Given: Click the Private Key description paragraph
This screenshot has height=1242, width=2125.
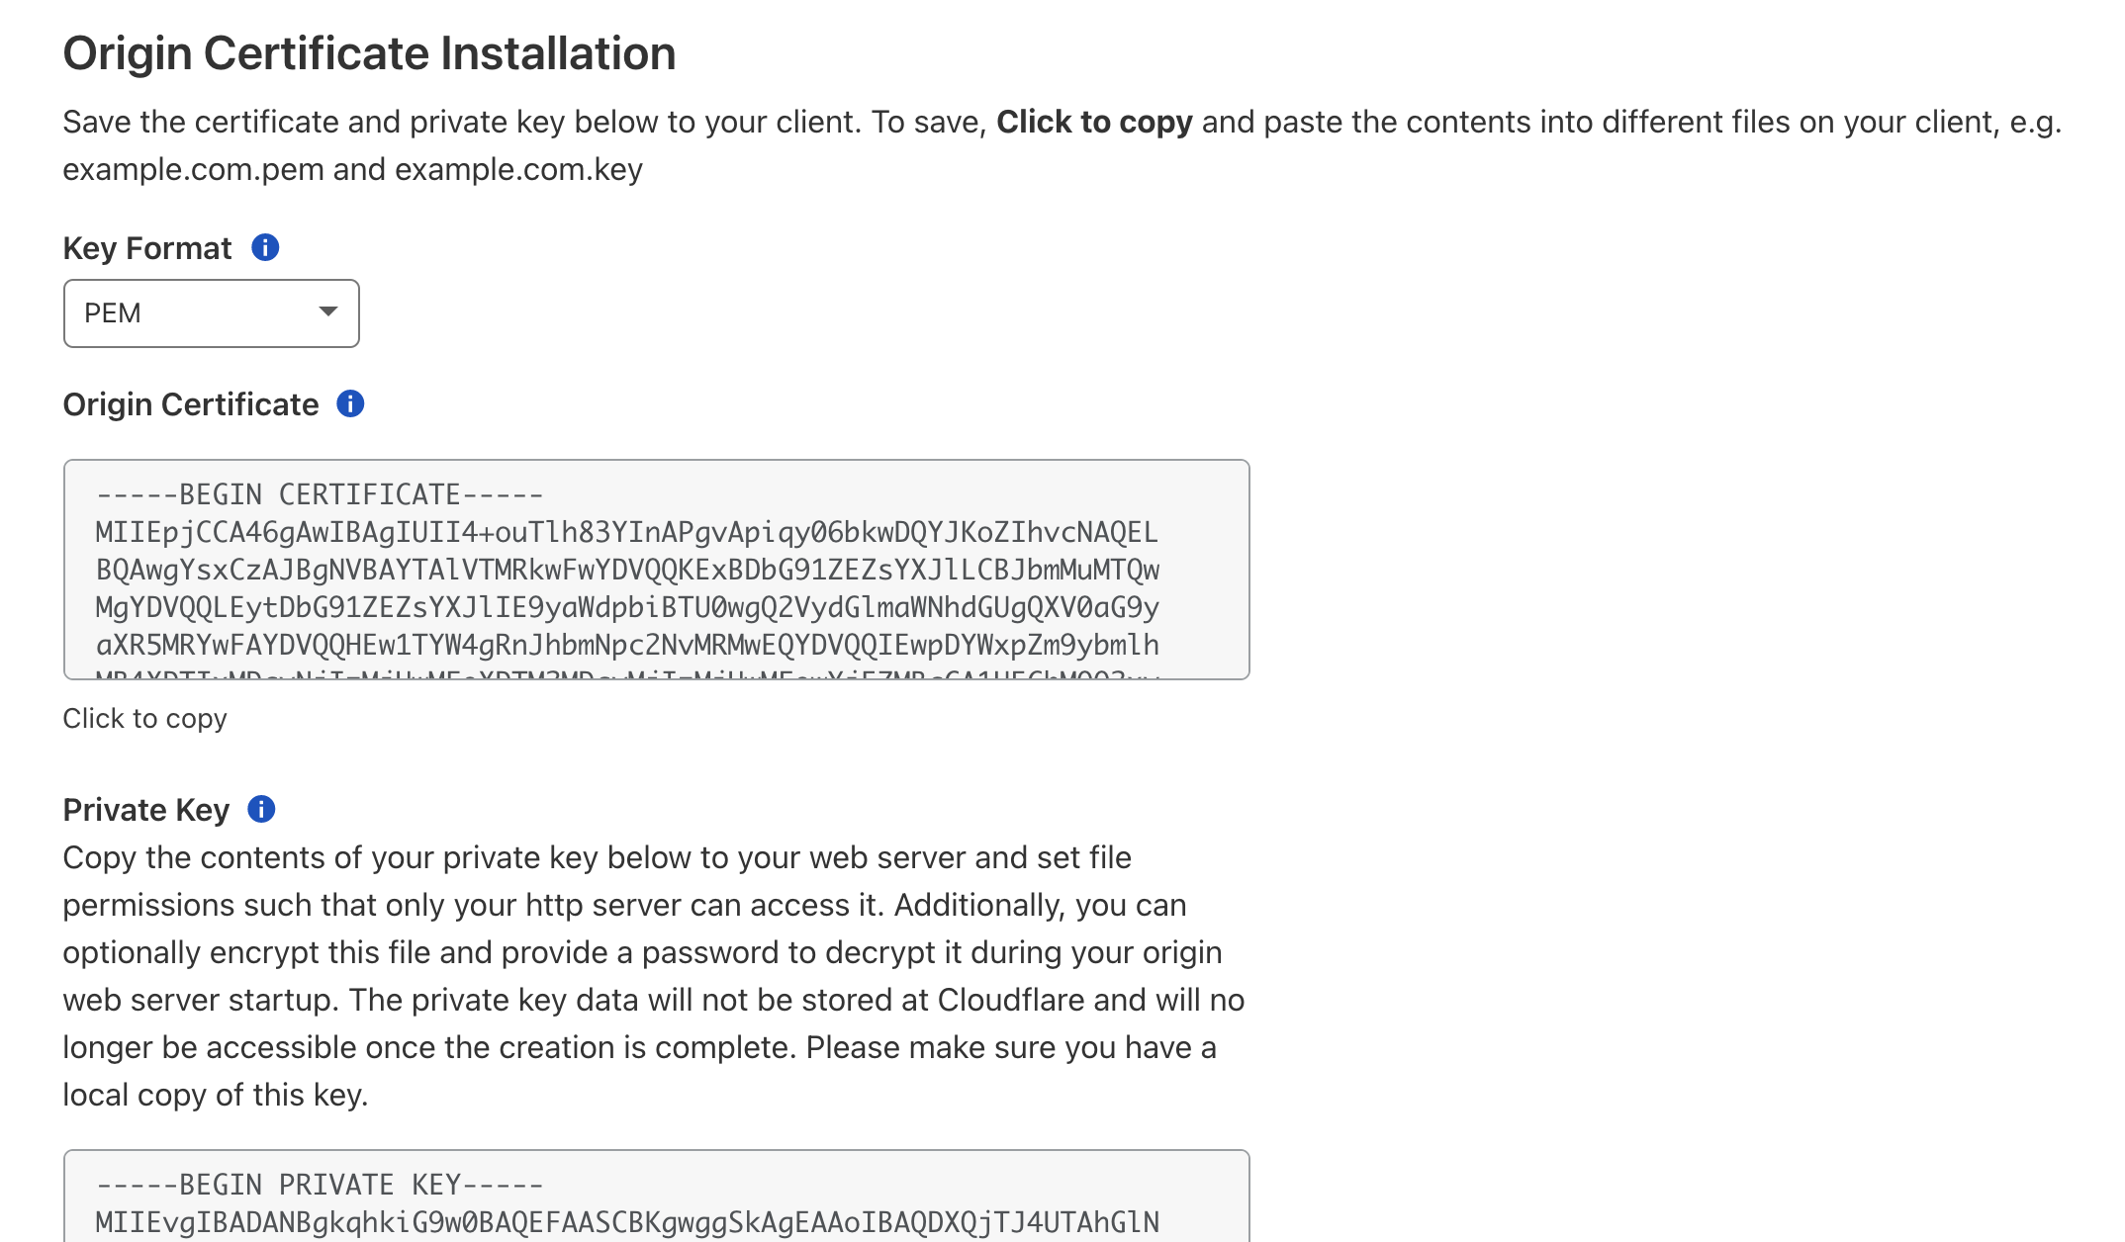Looking at the screenshot, I should (654, 976).
